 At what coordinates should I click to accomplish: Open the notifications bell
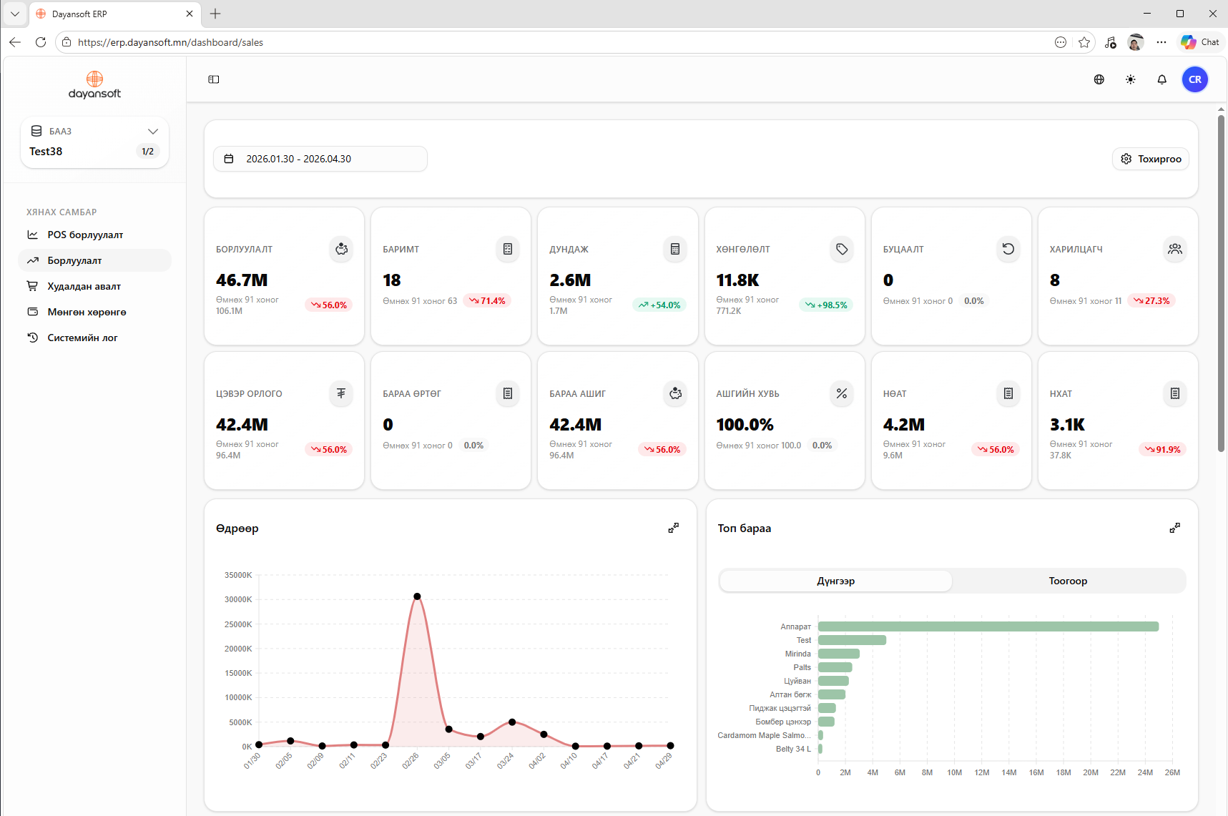[1162, 79]
